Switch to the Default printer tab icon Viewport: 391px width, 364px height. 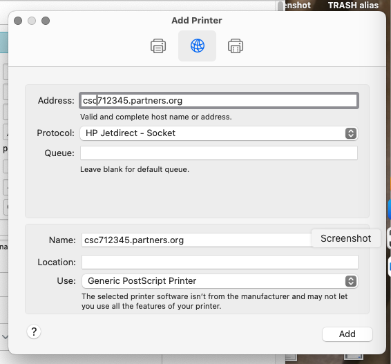tap(158, 46)
